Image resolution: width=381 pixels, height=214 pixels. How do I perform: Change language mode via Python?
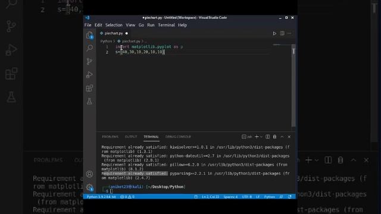[270, 197]
